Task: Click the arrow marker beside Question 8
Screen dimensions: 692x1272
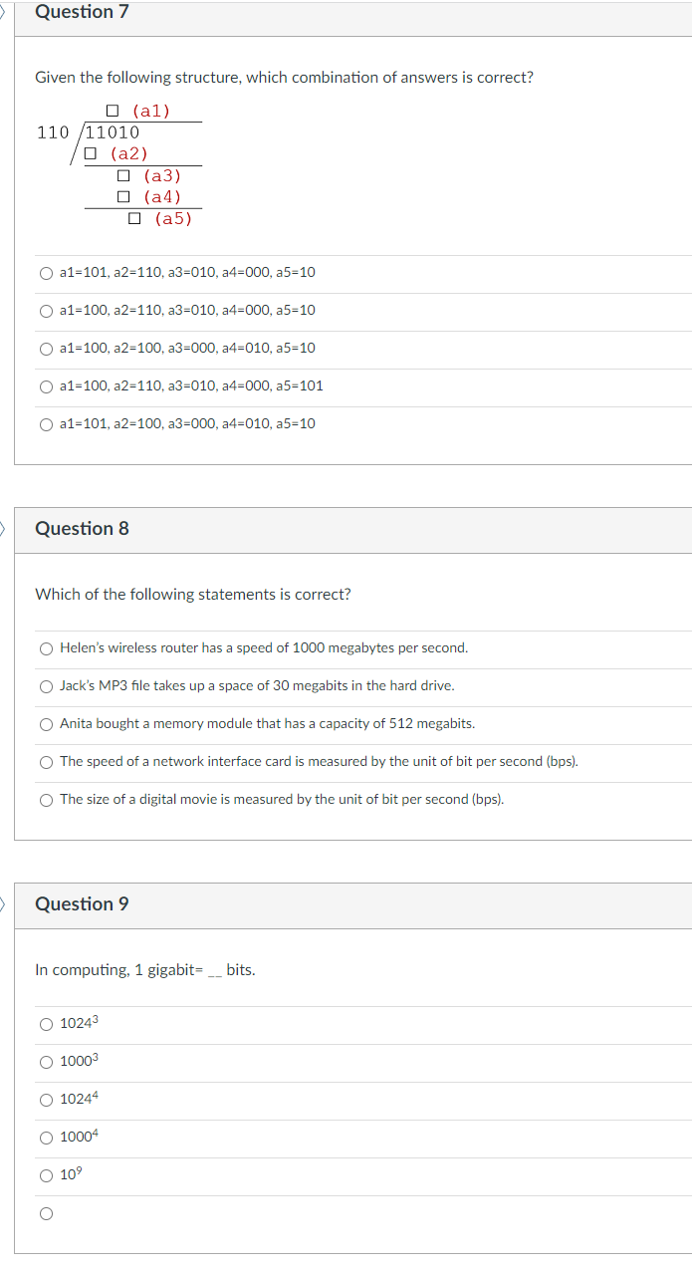Action: (x=3, y=528)
